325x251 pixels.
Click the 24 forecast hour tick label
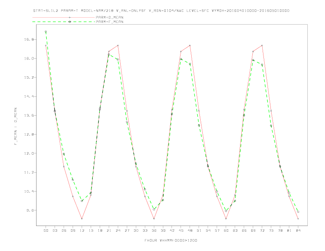118,230
